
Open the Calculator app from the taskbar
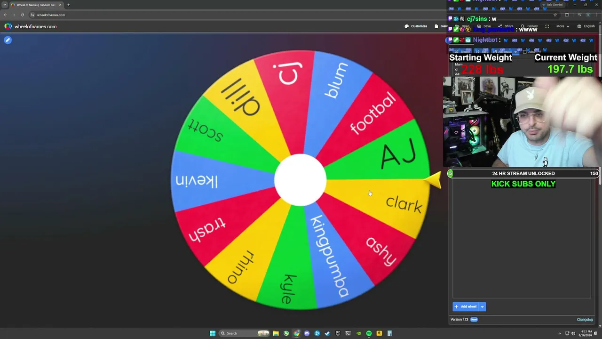tap(389, 333)
